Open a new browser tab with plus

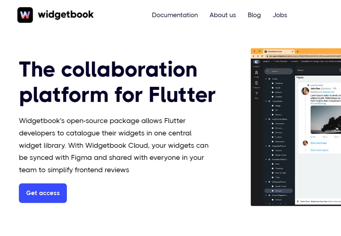(297, 52)
